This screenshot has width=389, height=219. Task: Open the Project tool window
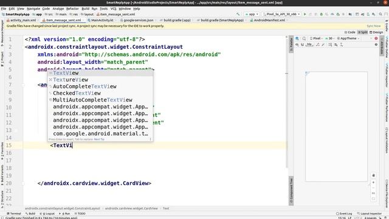tap(2, 59)
